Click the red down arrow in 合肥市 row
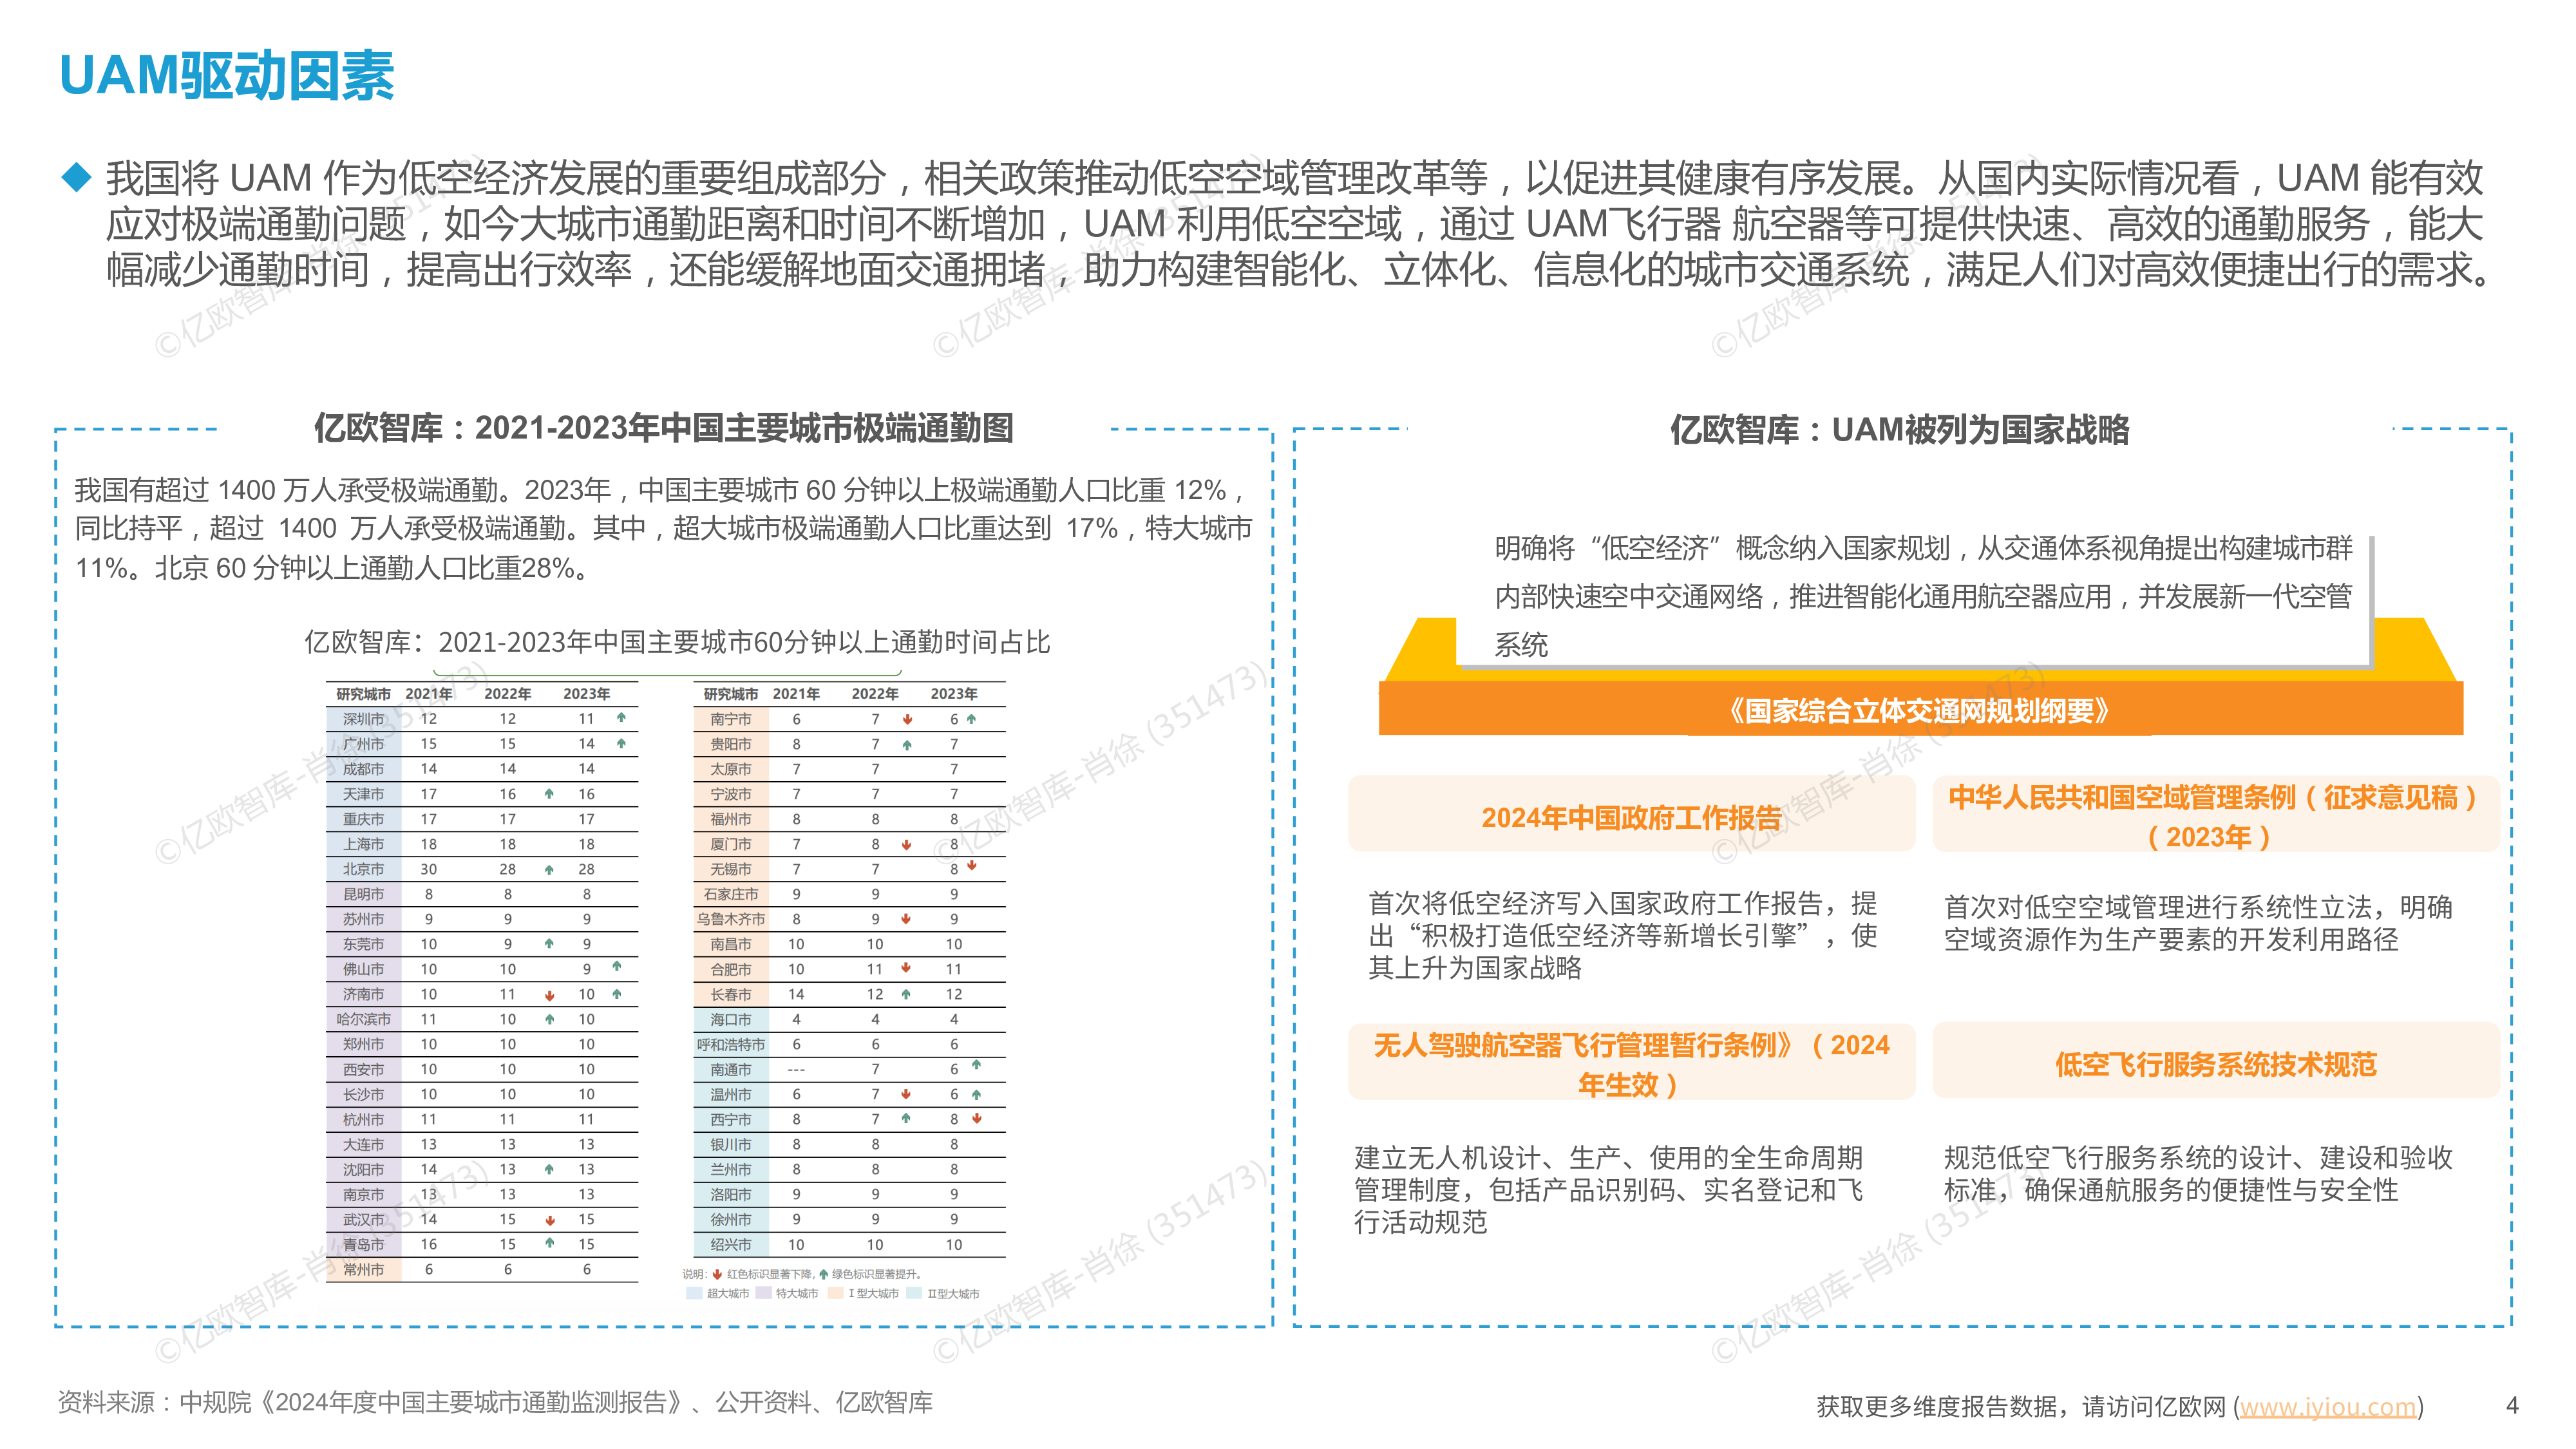2576x1449 pixels. 906,967
